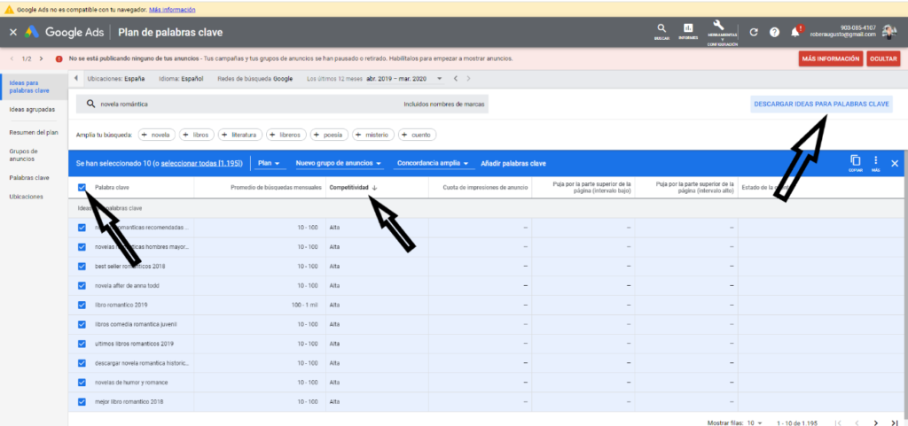
Task: Open Herramientas y configuración wrench menu
Action: (722, 33)
